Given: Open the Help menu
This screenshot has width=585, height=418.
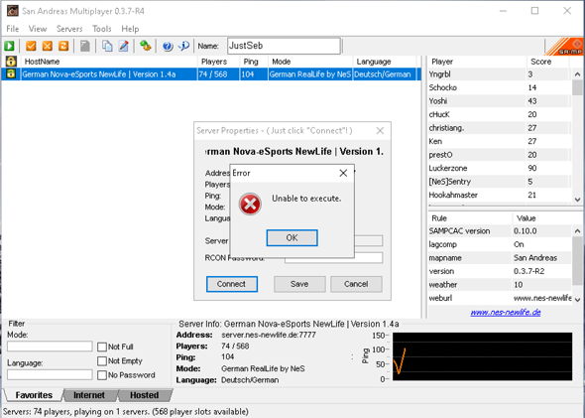Looking at the screenshot, I should [130, 29].
